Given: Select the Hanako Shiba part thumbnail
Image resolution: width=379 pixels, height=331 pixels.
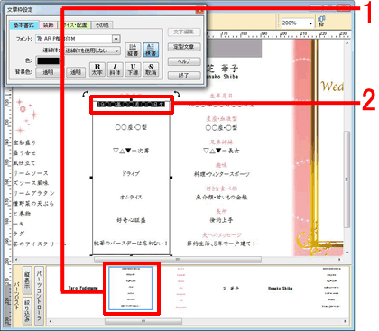Looking at the screenshot, I should tap(281, 288).
